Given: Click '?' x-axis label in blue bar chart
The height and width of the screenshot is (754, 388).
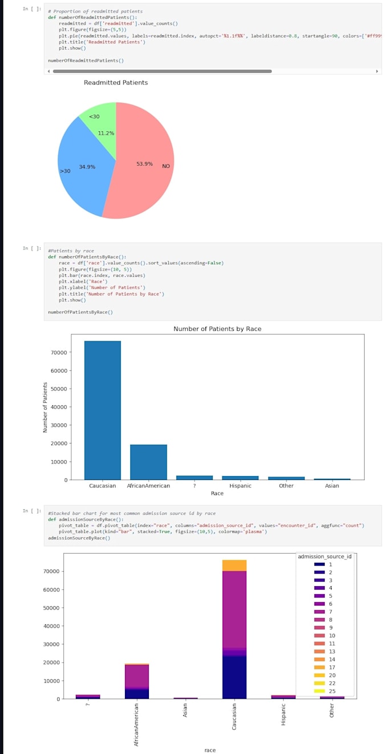Looking at the screenshot, I should tap(195, 486).
